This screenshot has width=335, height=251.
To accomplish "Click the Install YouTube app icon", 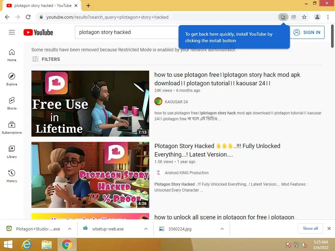I will point(283,17).
